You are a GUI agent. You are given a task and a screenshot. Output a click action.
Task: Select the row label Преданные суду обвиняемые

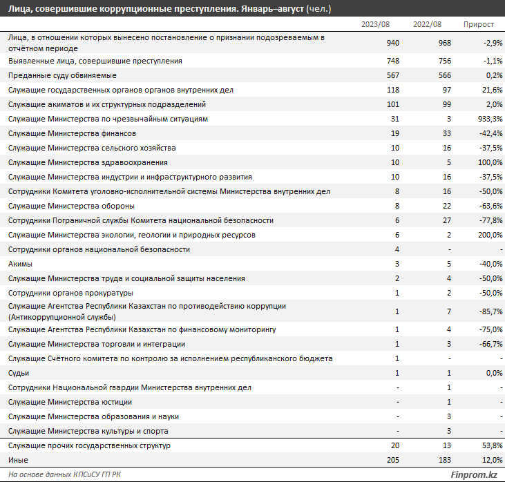[x=62, y=75]
